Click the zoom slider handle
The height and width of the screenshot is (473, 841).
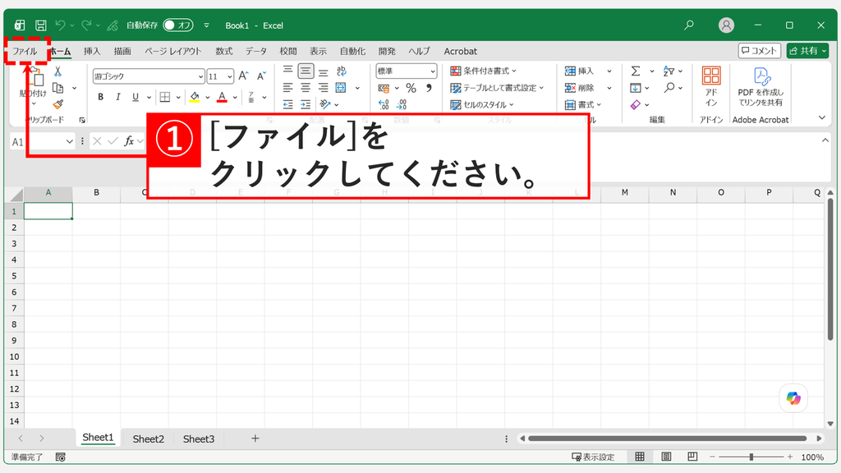[x=751, y=457]
